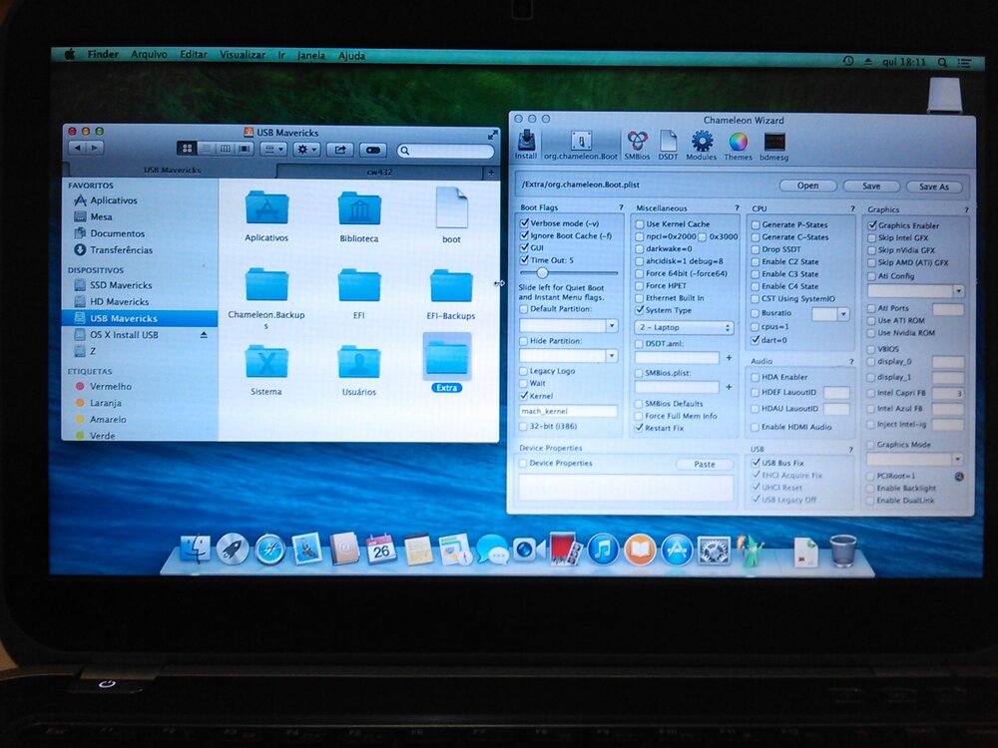Open the Modules gear icon

(x=702, y=144)
